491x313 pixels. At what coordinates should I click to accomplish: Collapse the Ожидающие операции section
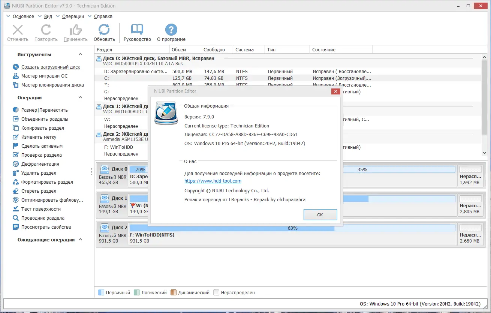click(x=80, y=240)
